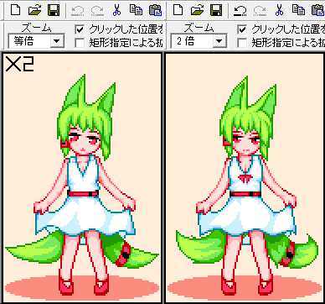Cut scissors icon in right window

(279, 10)
